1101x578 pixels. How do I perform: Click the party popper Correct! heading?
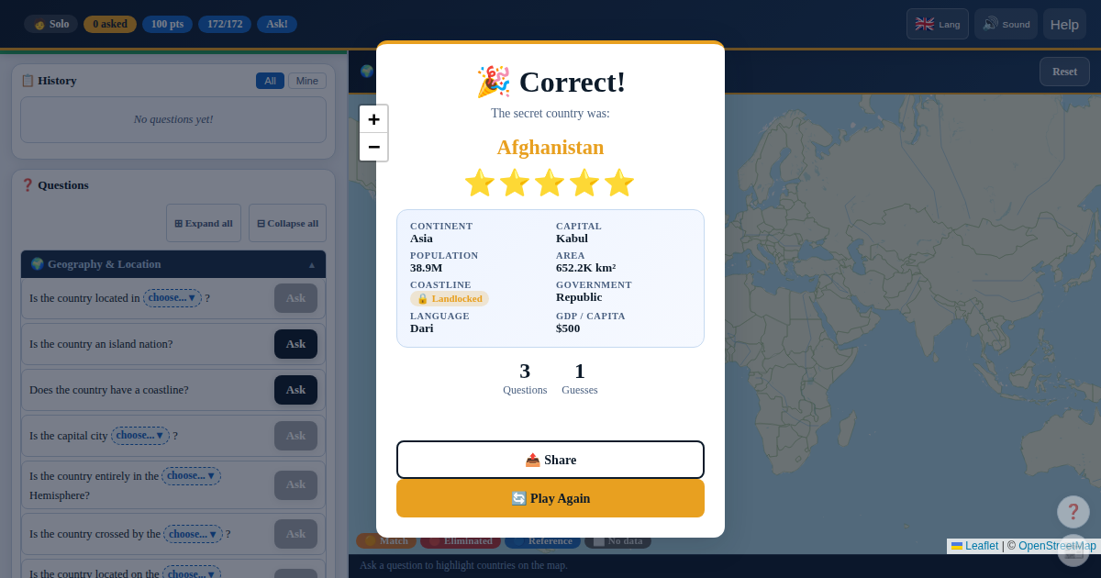coord(550,82)
